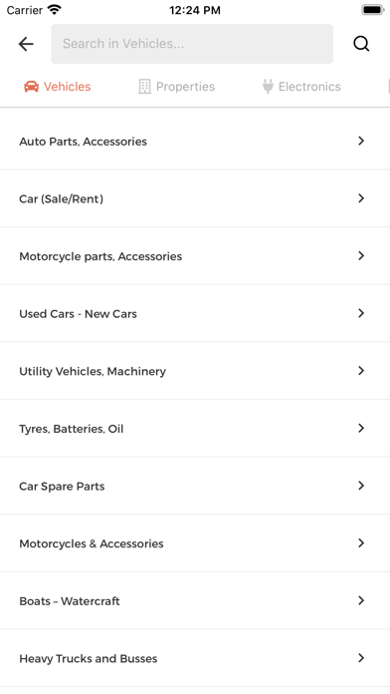Focus the Search in Vehicles field
Viewport: 390px width, 694px height.
pyautogui.click(x=192, y=44)
